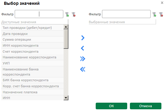Remove all values with double left arrow
165x112 pixels.
[x=82, y=69]
